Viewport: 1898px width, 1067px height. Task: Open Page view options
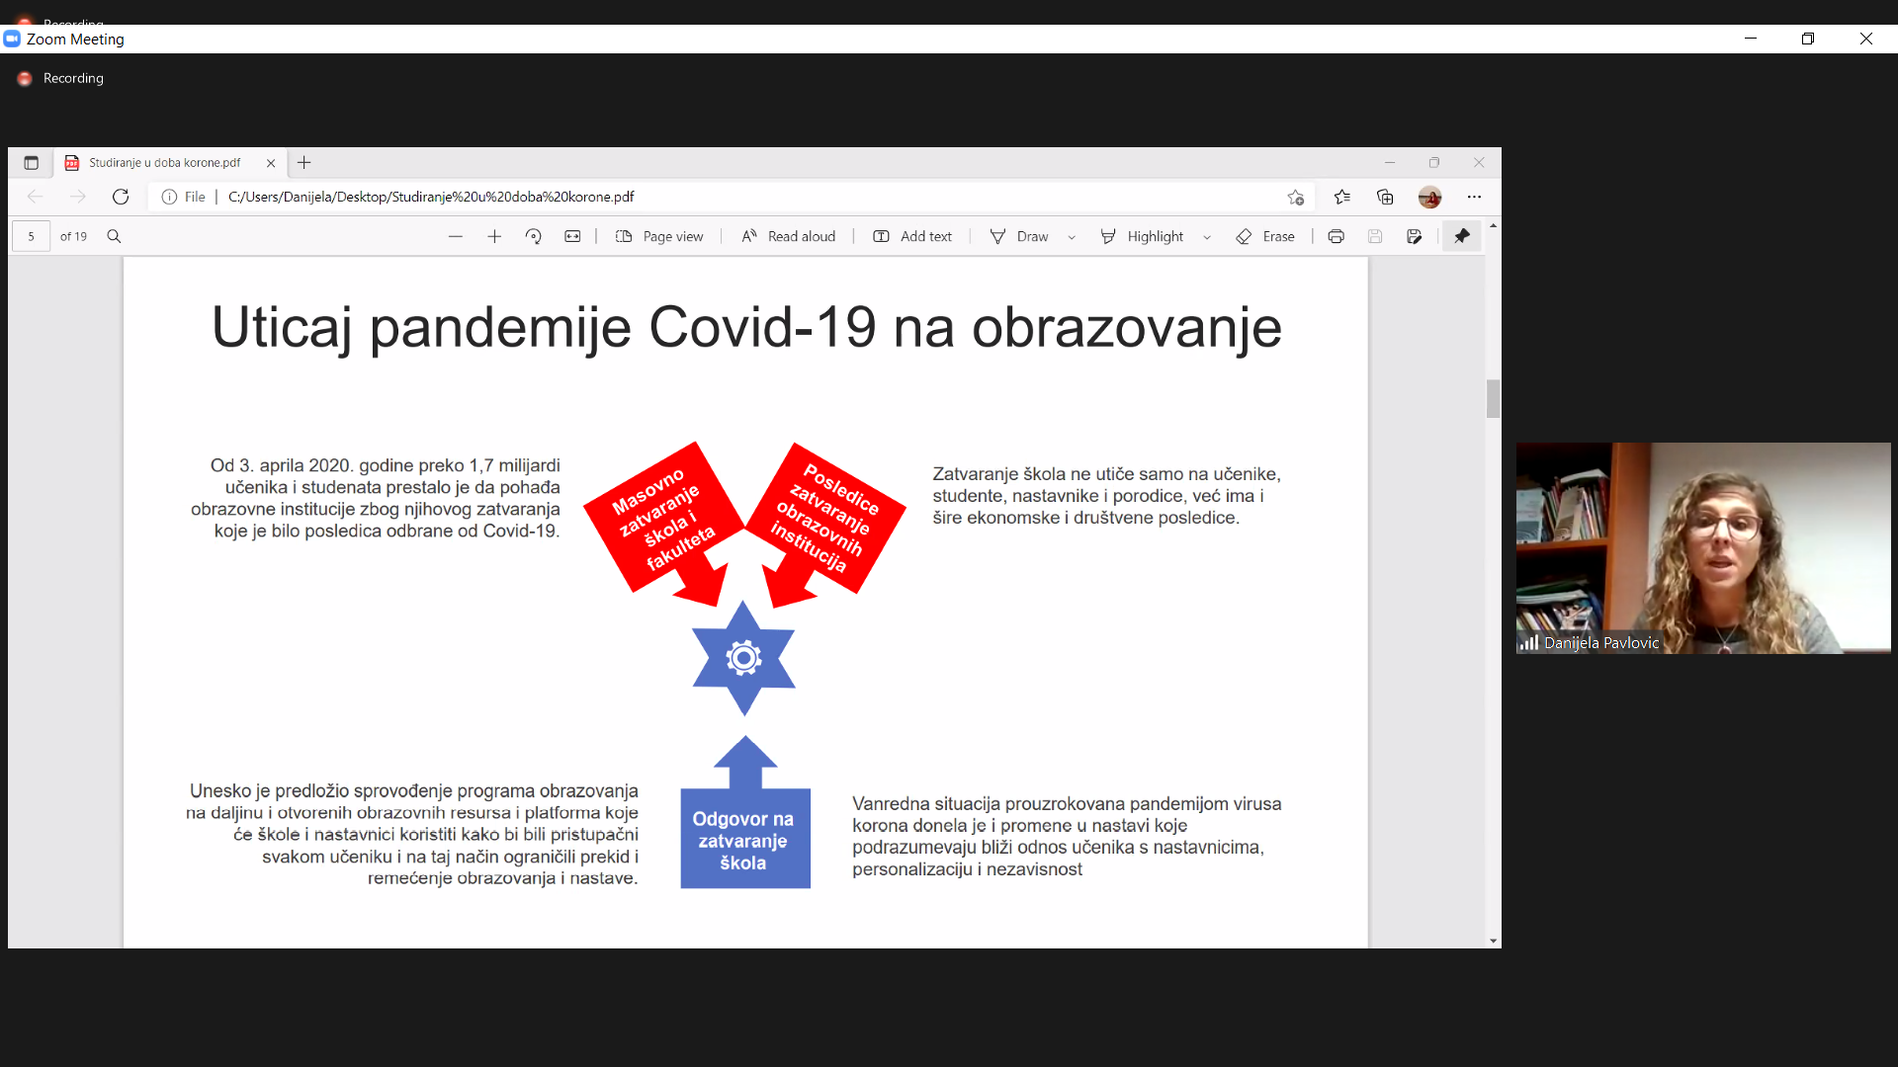click(659, 236)
